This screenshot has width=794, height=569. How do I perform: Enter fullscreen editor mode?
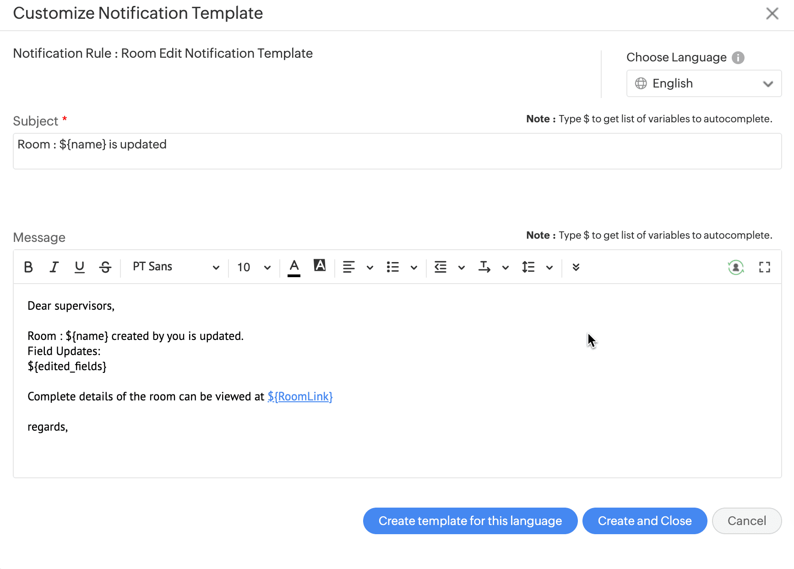[x=764, y=267]
